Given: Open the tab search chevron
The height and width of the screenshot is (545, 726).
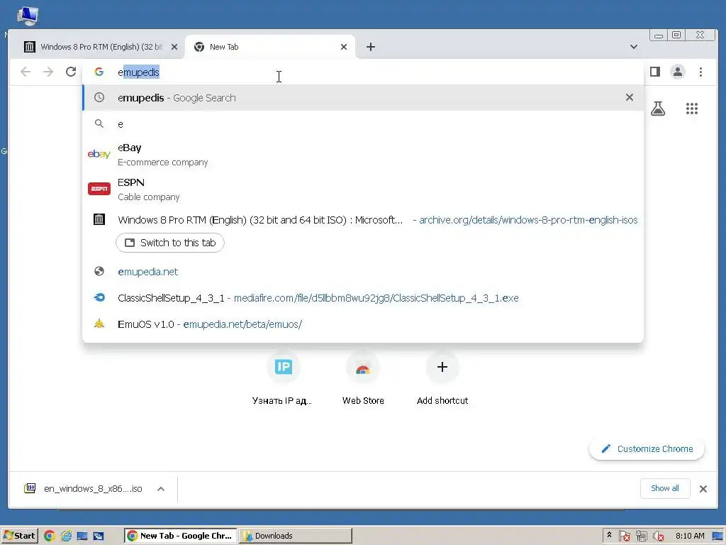Looking at the screenshot, I should (x=633, y=47).
